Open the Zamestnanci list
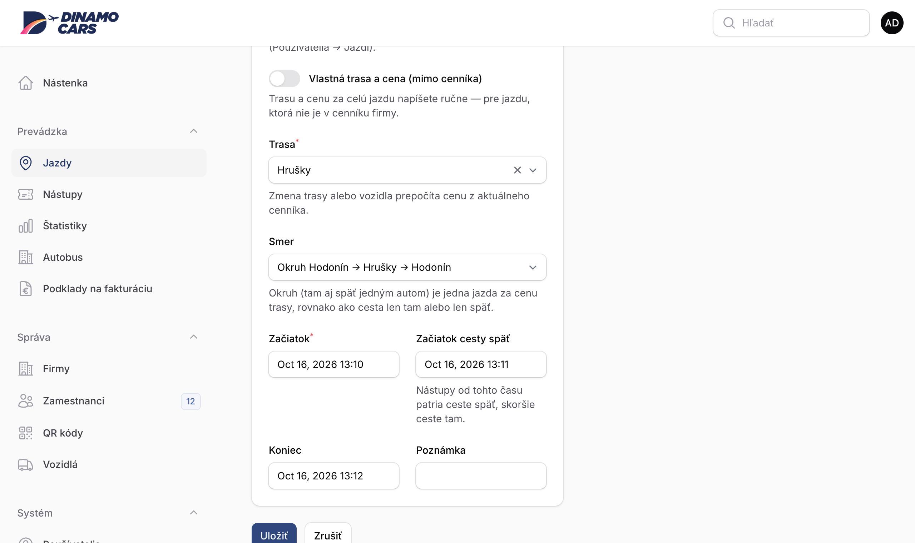This screenshot has height=543, width=915. pos(109,401)
